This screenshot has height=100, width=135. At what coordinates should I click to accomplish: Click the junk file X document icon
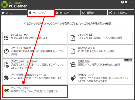[73, 38]
